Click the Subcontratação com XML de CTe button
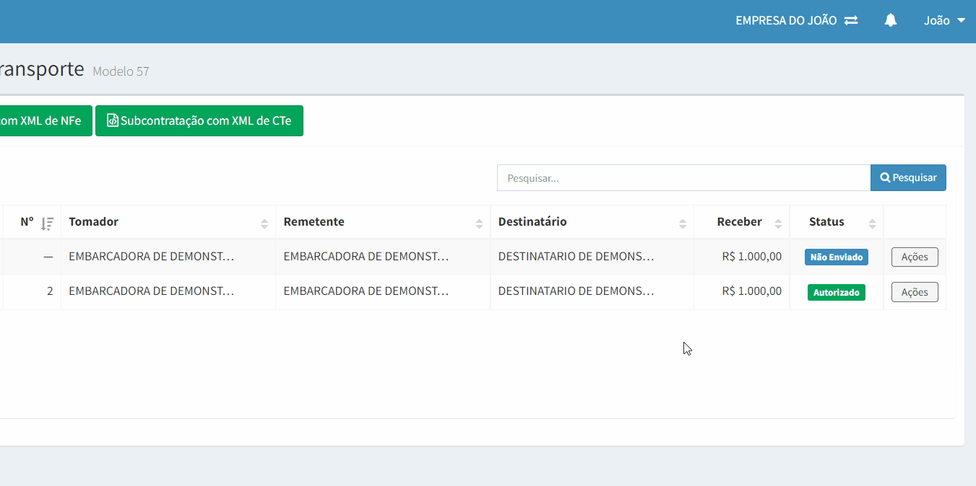The image size is (976, 486). point(199,121)
